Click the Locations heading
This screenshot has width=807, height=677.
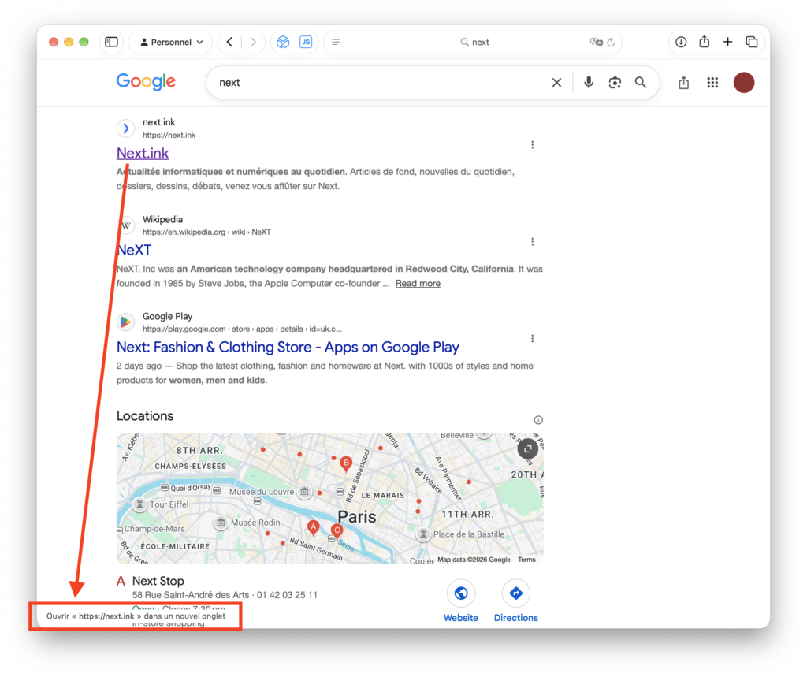(x=145, y=416)
